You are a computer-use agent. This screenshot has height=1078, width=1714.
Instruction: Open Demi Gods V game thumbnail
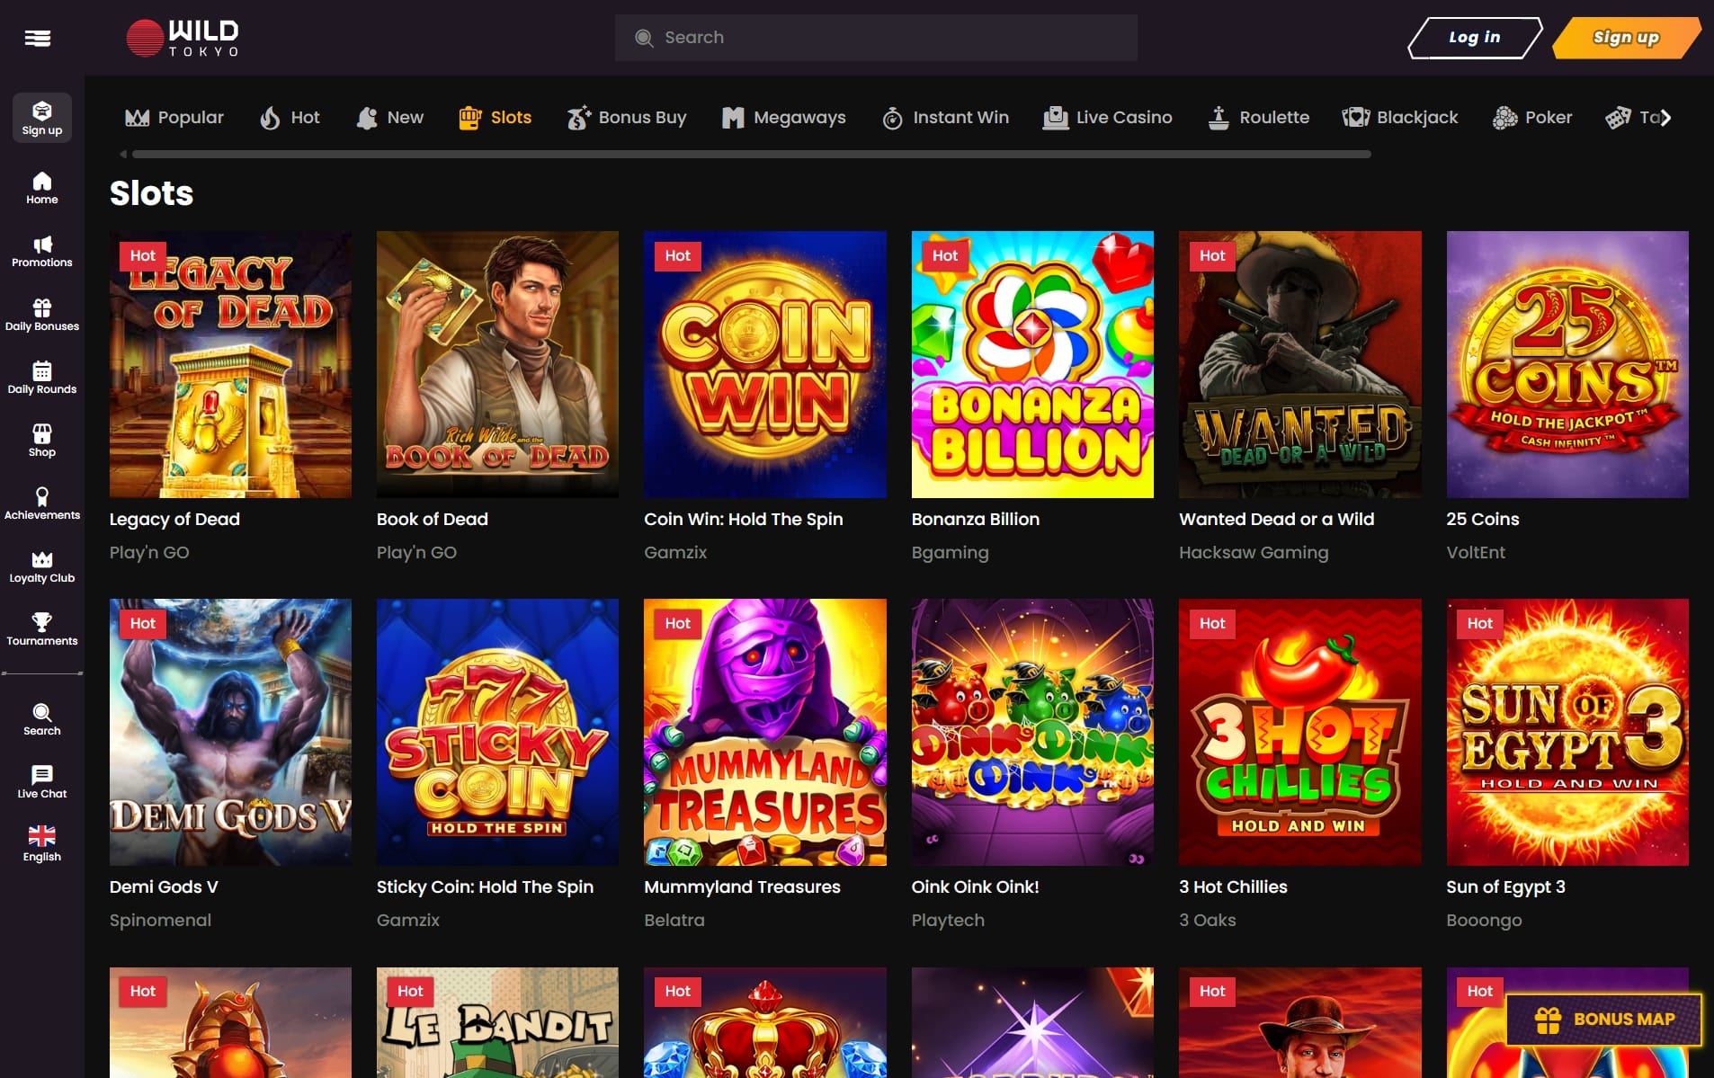(230, 732)
